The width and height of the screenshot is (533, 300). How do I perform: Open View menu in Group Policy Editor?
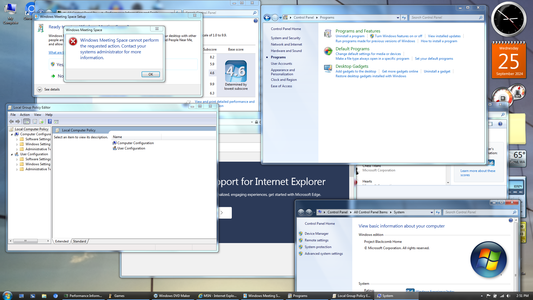(37, 115)
